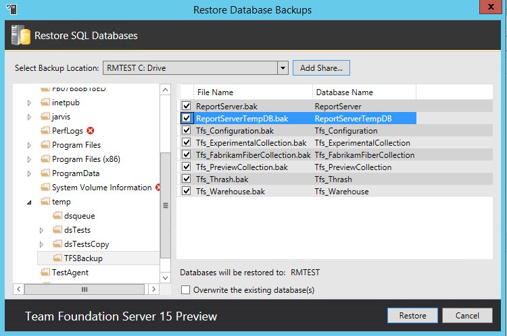Click the folder tree vertical scrollbar thumb
Viewport: 507px width, 336px height.
click(x=165, y=205)
